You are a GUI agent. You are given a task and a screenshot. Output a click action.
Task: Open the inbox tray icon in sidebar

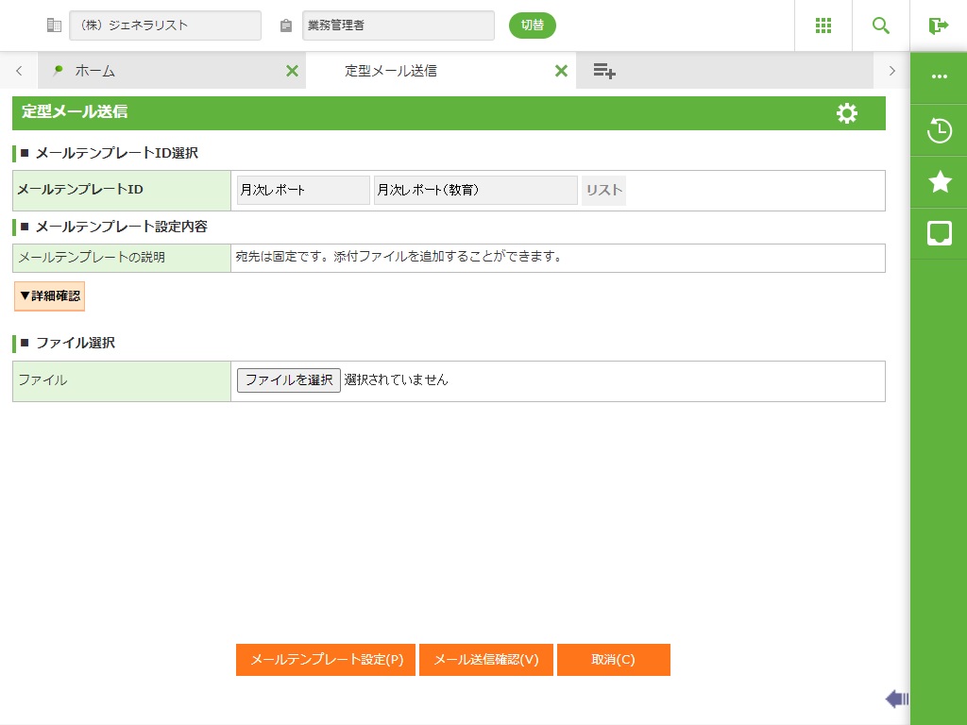coord(940,233)
